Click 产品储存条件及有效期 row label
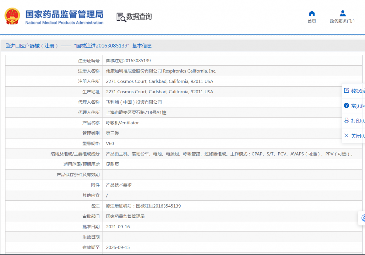Image resolution: width=365 pixels, height=255 pixels. 78,174
